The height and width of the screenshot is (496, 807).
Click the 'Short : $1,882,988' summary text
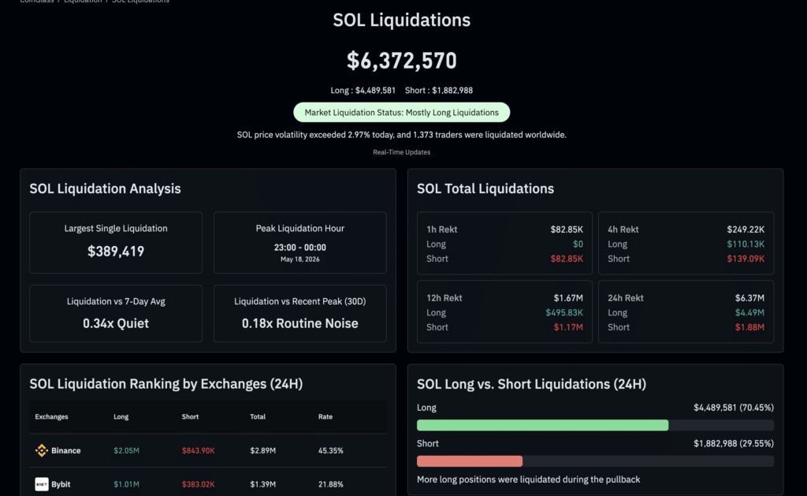tap(438, 90)
